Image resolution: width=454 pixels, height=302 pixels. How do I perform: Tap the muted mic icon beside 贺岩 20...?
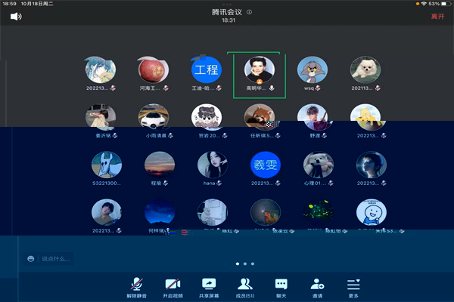tap(225, 135)
